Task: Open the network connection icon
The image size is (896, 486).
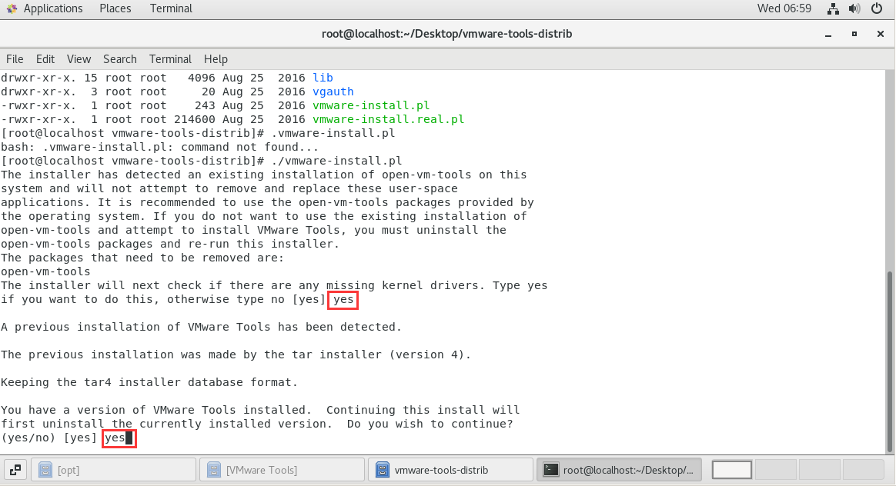Action: pos(833,8)
